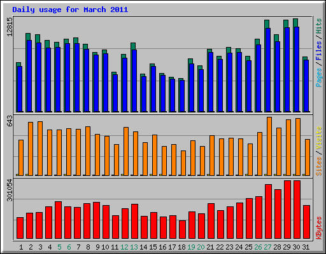
Task: Click the orange visits bar for day 3
Action: tap(40, 149)
